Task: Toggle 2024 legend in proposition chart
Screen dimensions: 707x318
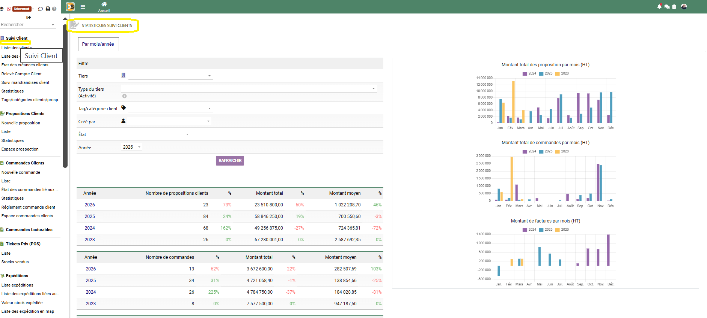Action: click(x=529, y=73)
